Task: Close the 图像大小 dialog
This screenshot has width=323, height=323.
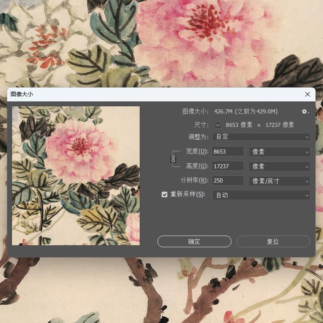Action: point(308,94)
